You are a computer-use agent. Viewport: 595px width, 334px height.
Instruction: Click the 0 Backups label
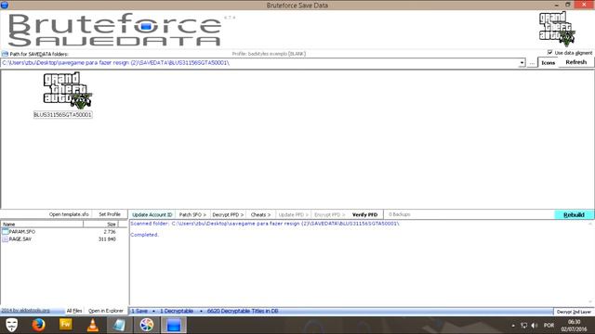(399, 214)
